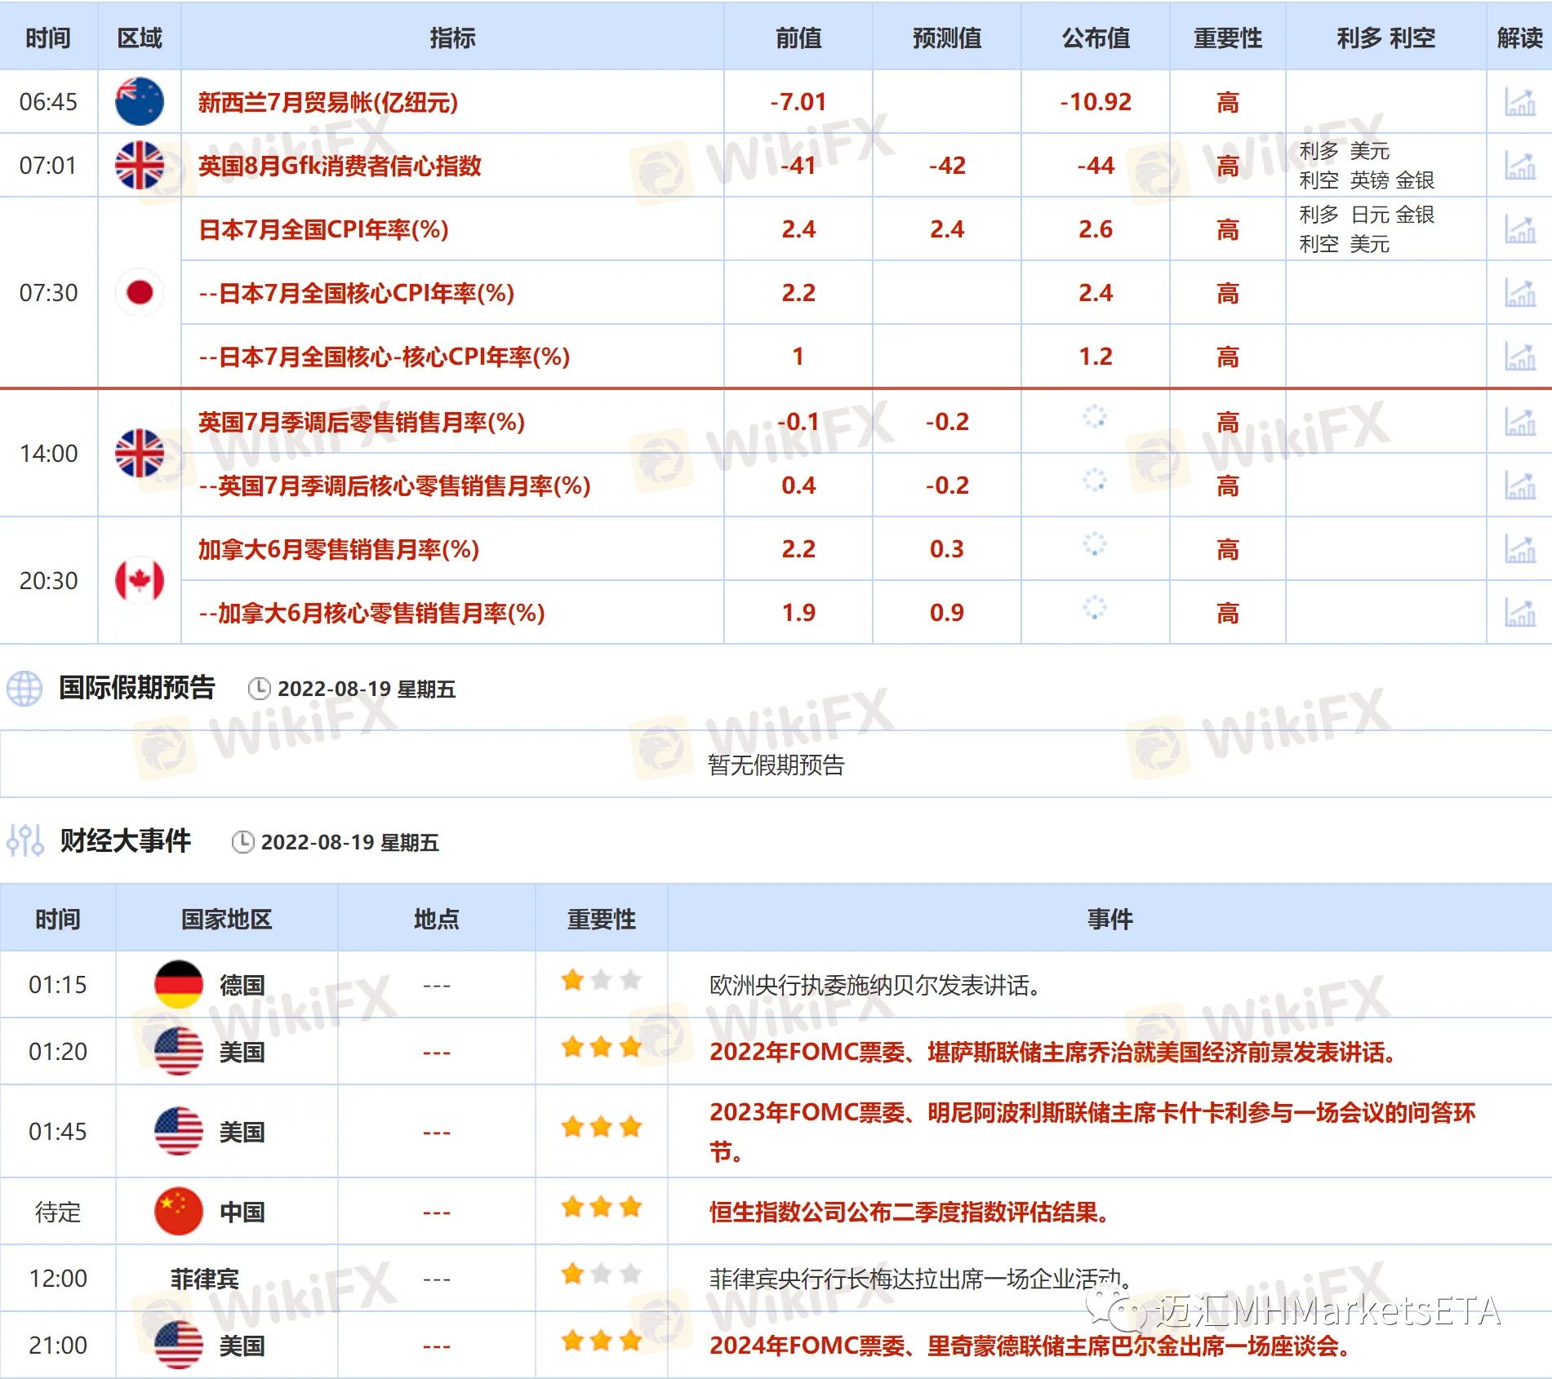Screen dimensions: 1552x1379
Task: Open 新西兰7月贸易帐 indicator
Action: point(328,102)
